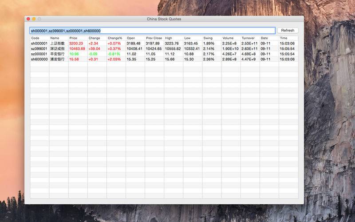Click the Change column header
The height and width of the screenshot is (222, 355).
pos(97,38)
